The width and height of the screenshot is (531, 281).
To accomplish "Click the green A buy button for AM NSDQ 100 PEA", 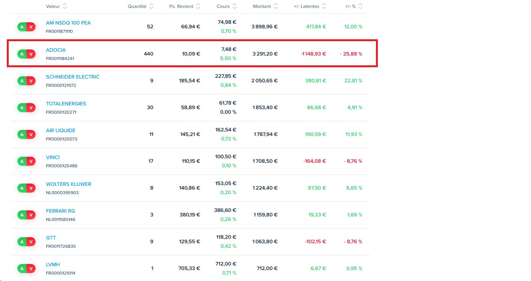I will pos(22,27).
